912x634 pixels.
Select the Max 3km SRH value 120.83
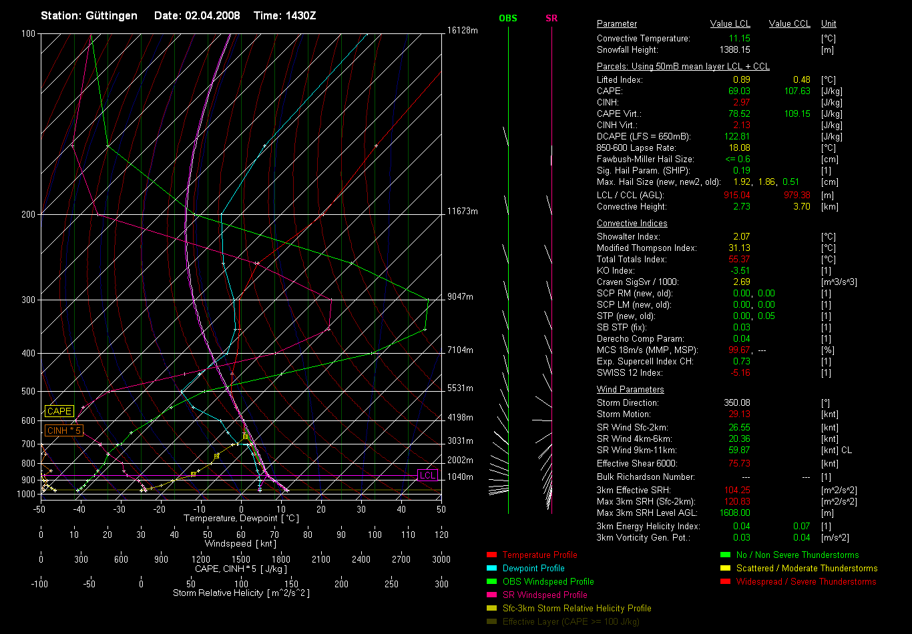pyautogui.click(x=737, y=502)
